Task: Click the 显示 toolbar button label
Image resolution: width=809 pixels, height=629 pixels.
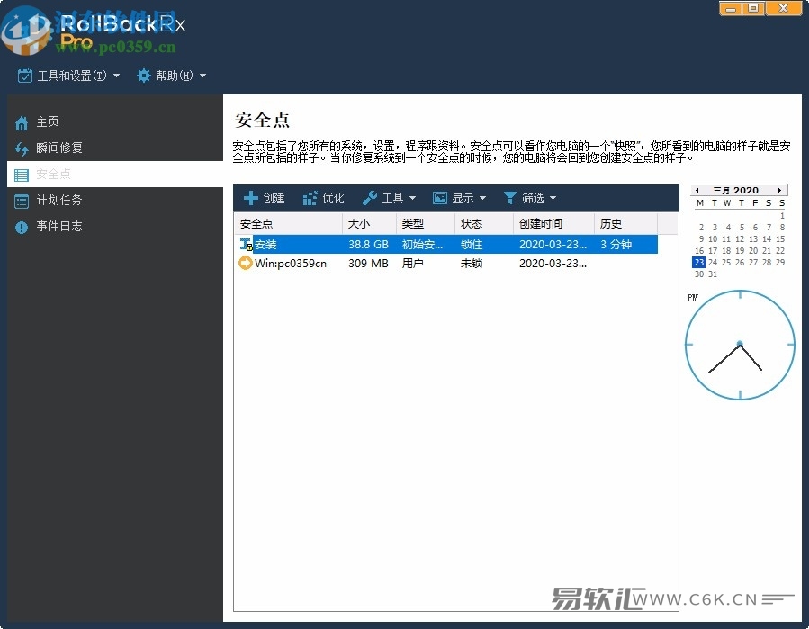Action: (x=463, y=198)
